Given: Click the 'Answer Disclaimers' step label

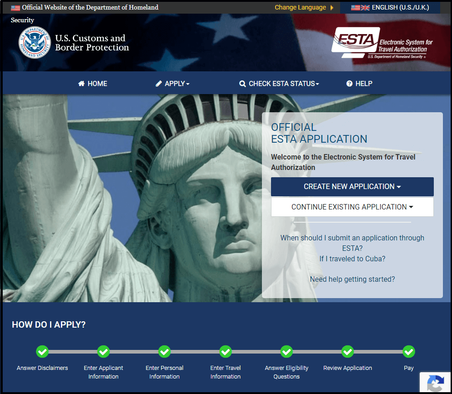Looking at the screenshot, I should [42, 368].
